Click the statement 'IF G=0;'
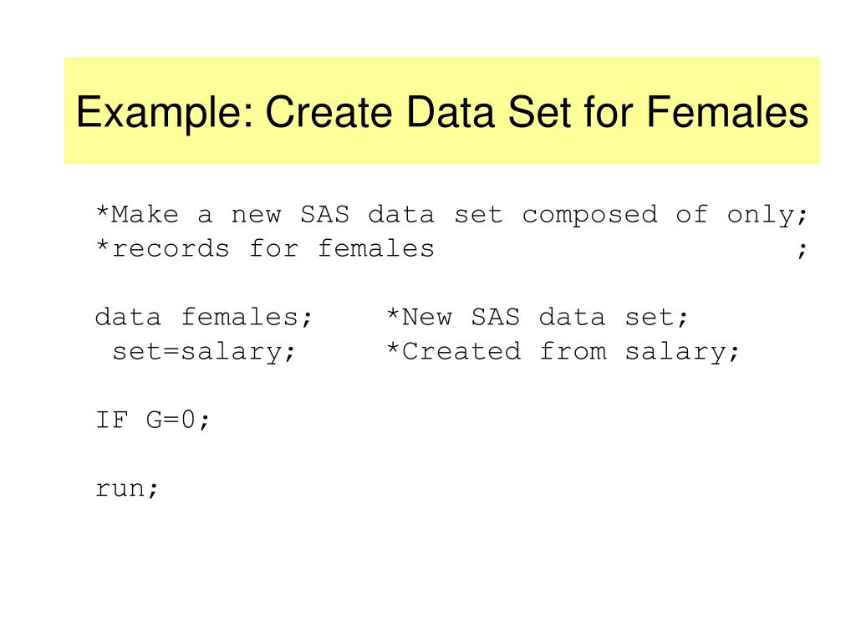This screenshot has width=856, height=642. pyautogui.click(x=152, y=420)
